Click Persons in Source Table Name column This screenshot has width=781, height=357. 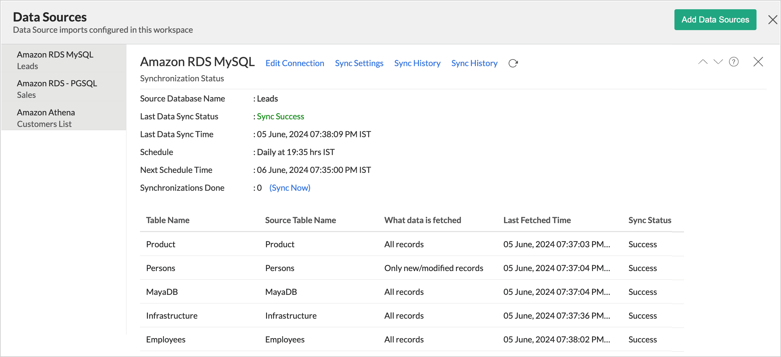280,268
